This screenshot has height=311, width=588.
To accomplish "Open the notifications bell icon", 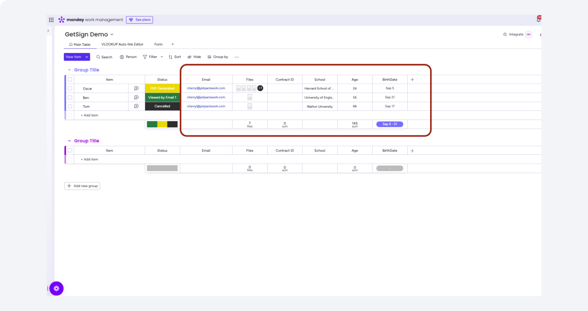I will pos(538,20).
